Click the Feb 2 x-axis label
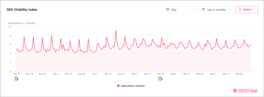 click(x=134, y=74)
